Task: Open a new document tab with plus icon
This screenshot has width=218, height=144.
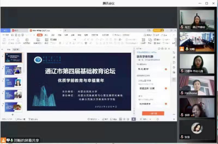Action: click(65, 30)
